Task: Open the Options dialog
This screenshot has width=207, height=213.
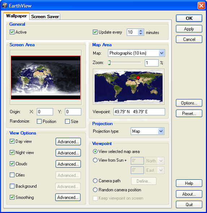Action: coord(189,103)
